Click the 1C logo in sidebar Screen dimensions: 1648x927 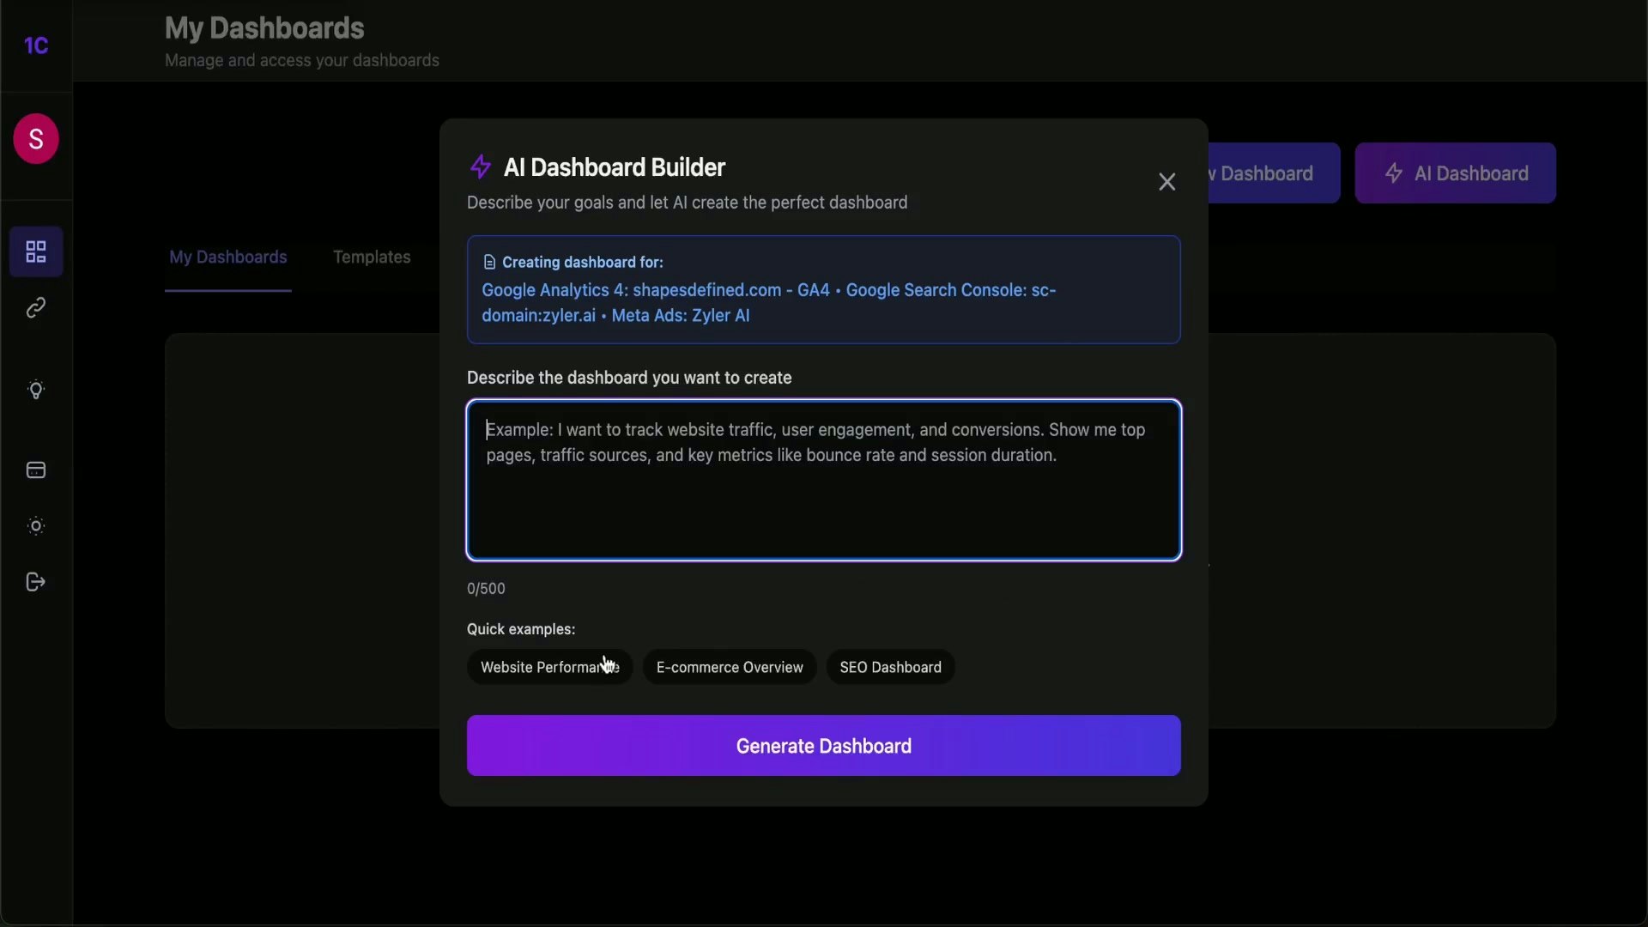coord(36,45)
